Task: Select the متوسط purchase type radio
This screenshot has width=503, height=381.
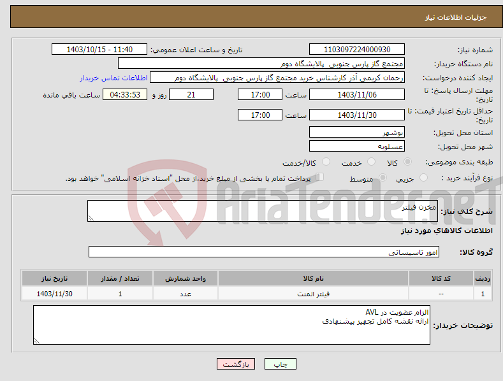Action: 383,178
